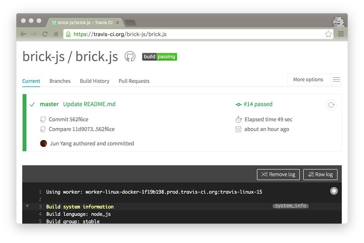This screenshot has height=243, width=364.
Task: Click browser reload page icon
Action: 45,34
